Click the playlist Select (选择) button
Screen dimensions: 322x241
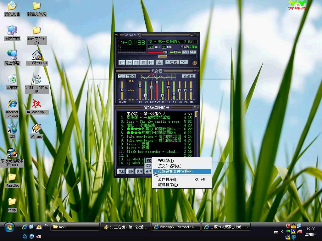[x=139, y=171]
